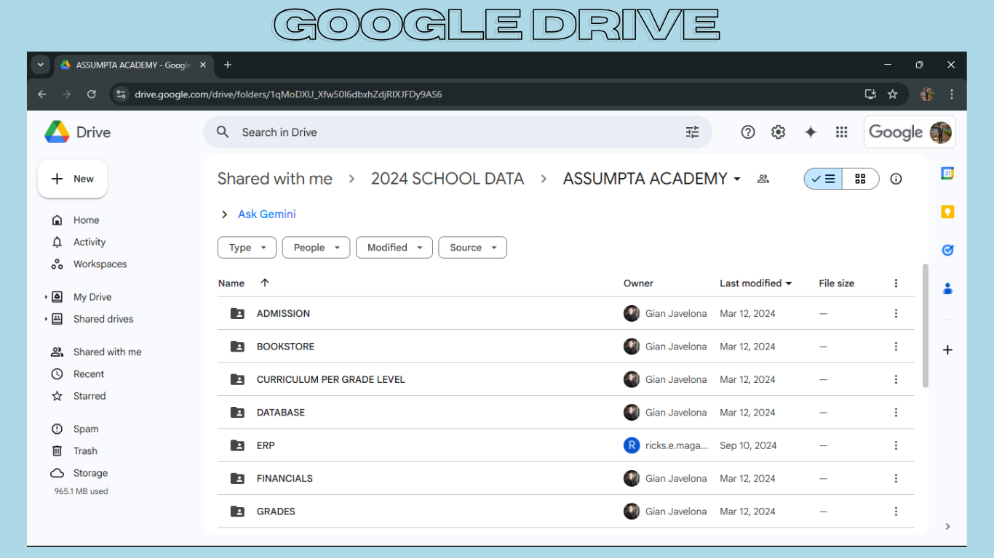Image resolution: width=994 pixels, height=558 pixels.
Task: Go to Shared with me breadcrumb
Action: (x=275, y=179)
